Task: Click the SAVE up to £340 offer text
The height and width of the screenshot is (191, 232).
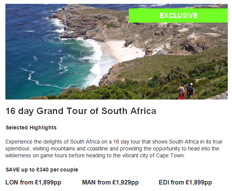Action: (x=42, y=170)
